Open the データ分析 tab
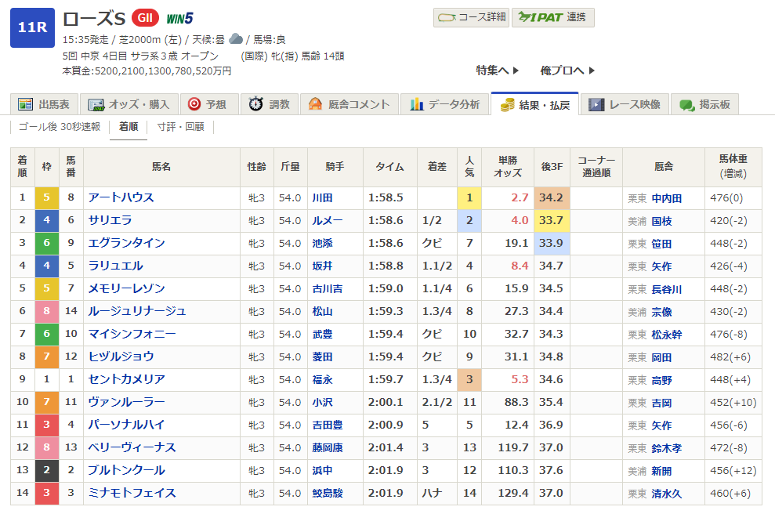The width and height of the screenshot is (775, 514). point(445,104)
